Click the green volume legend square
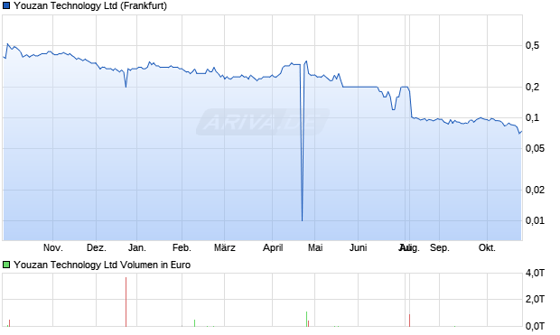This screenshot has width=560, height=335. coord(6,265)
